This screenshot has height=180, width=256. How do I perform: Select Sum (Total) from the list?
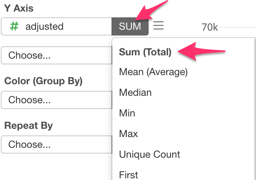(x=145, y=52)
